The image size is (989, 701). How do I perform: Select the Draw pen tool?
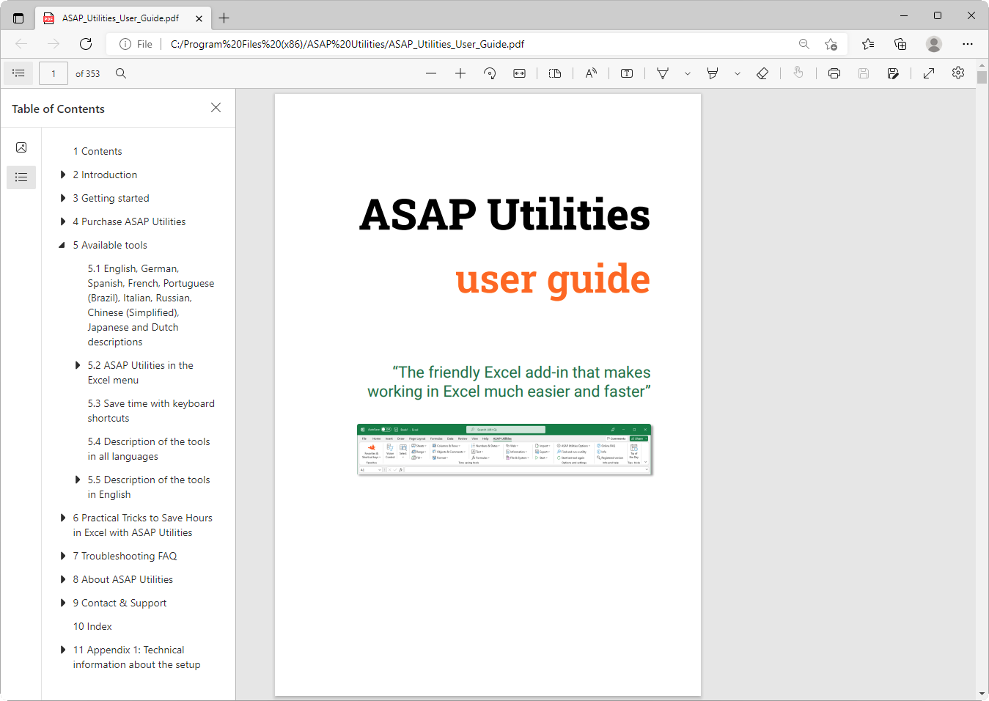[663, 73]
